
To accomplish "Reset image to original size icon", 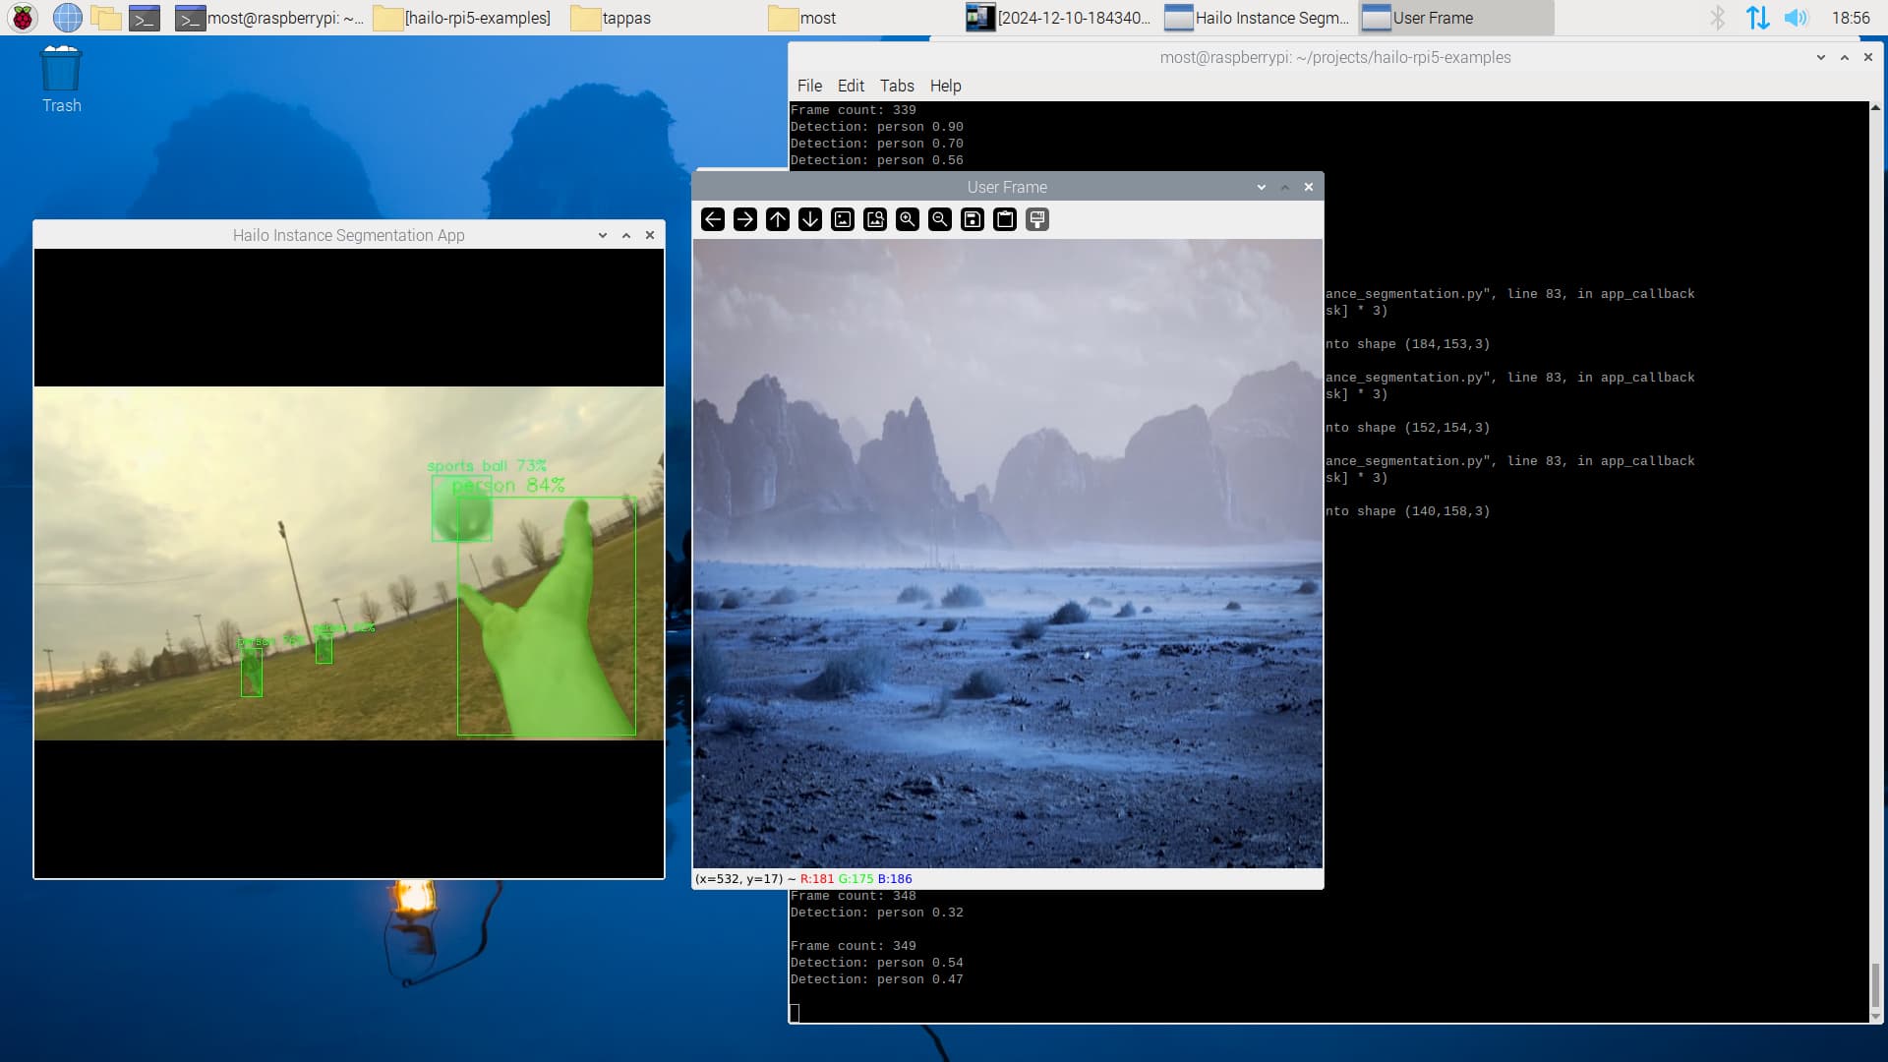I will pyautogui.click(x=843, y=219).
